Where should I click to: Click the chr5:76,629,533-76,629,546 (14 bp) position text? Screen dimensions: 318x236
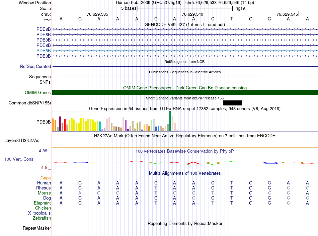pos(220,3)
